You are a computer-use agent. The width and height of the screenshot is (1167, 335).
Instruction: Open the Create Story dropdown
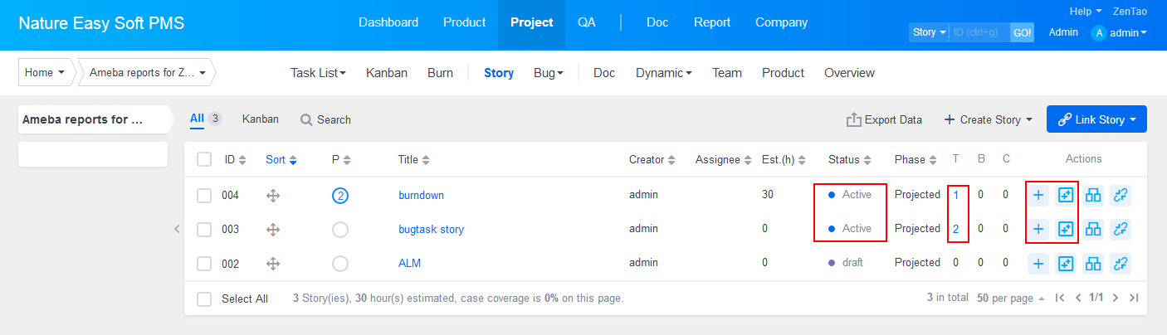[x=988, y=119]
